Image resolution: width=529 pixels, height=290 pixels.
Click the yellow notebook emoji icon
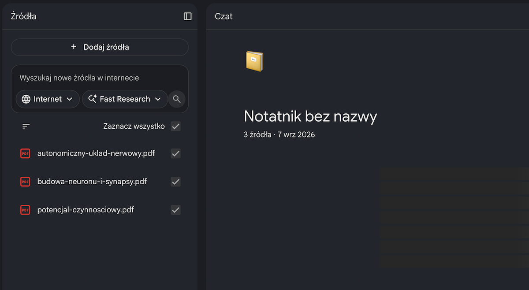click(x=254, y=61)
